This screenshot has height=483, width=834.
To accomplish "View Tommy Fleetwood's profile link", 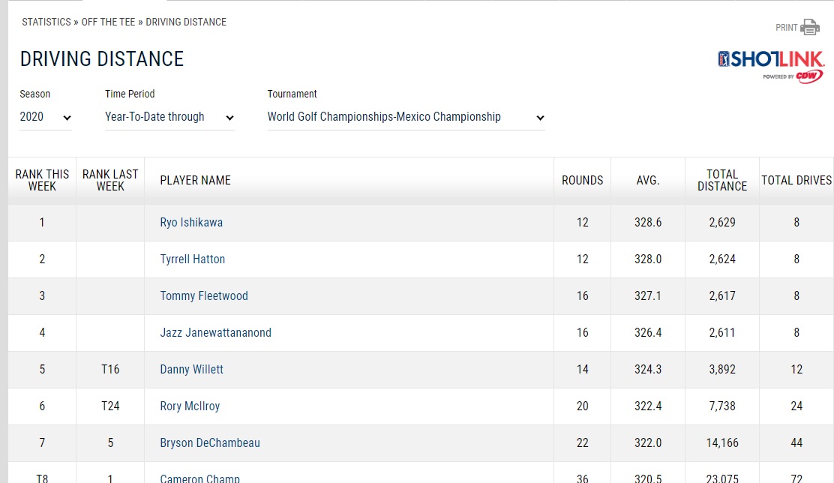I will pyautogui.click(x=204, y=296).
